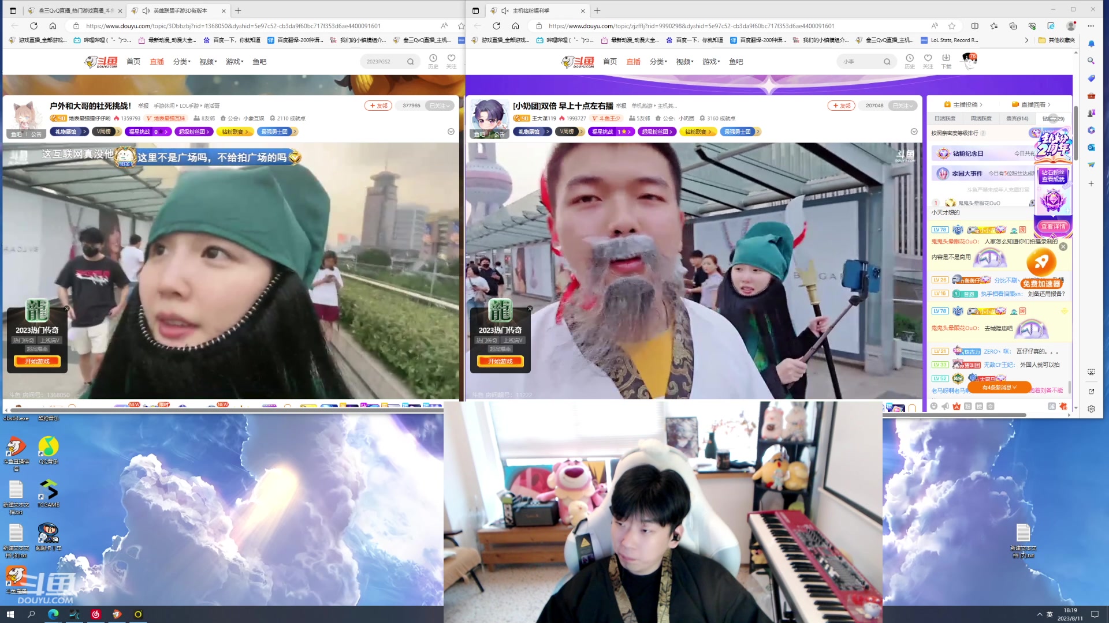Expand right stream info collapse arrow
The height and width of the screenshot is (623, 1109).
(914, 132)
